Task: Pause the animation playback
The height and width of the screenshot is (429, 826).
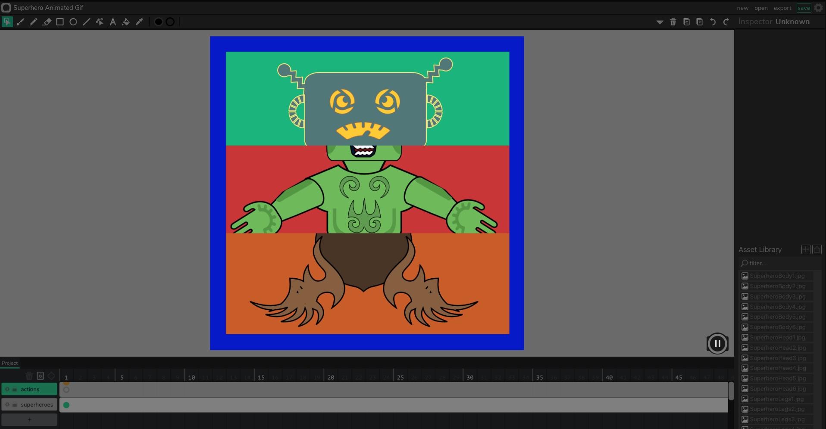Action: (x=717, y=343)
